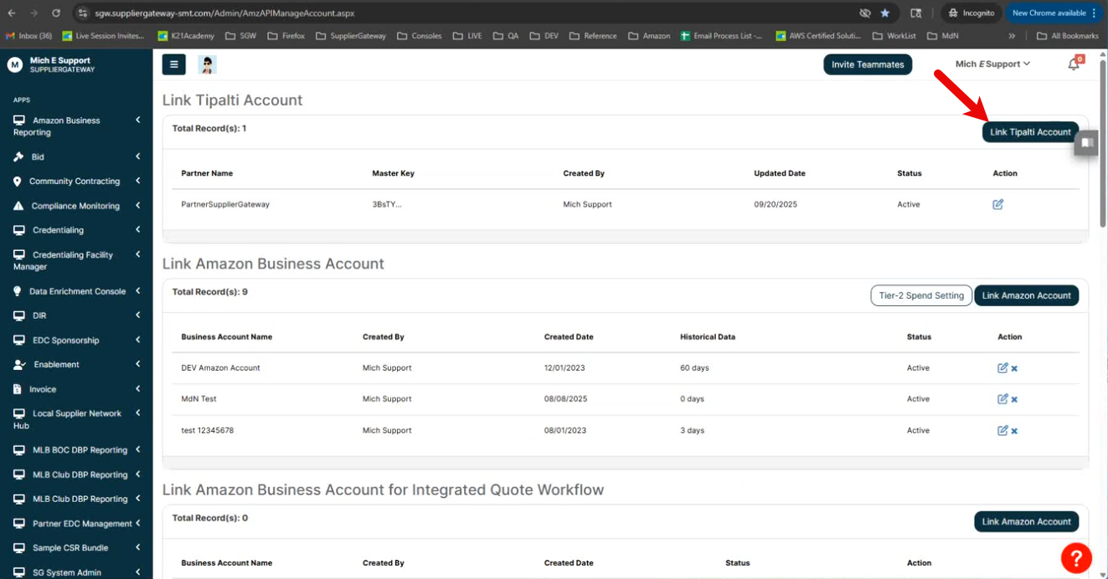Image resolution: width=1108 pixels, height=579 pixels.
Task: Edit the PartnerSupplierGateway Tipalti record
Action: [x=997, y=204]
